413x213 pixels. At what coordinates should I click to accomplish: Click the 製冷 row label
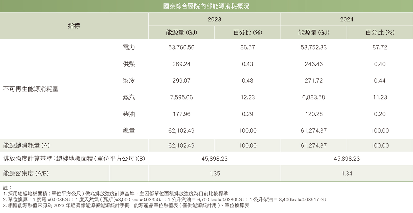click(x=129, y=80)
